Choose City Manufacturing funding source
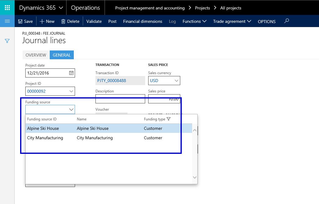 coord(45,138)
